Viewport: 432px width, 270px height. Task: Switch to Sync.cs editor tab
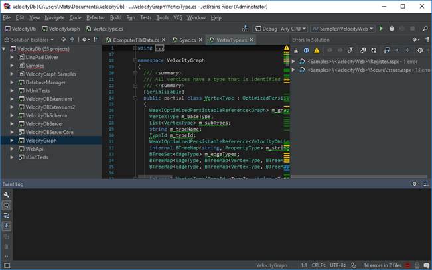[187, 40]
